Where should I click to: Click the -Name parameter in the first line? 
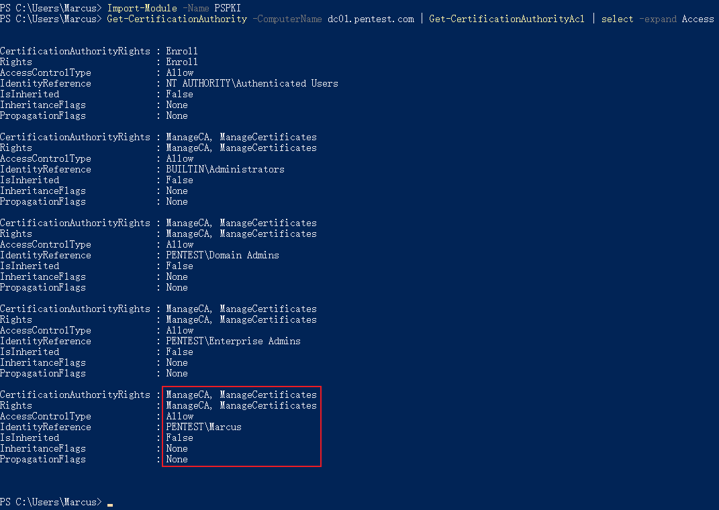tap(196, 8)
